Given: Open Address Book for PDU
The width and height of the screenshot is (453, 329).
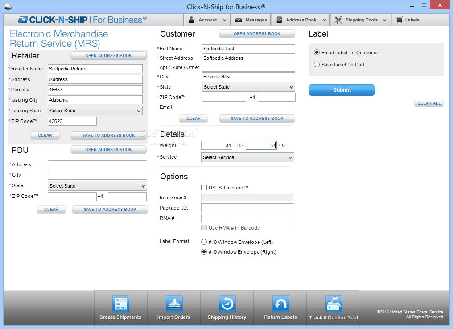Looking at the screenshot, I should (x=109, y=150).
